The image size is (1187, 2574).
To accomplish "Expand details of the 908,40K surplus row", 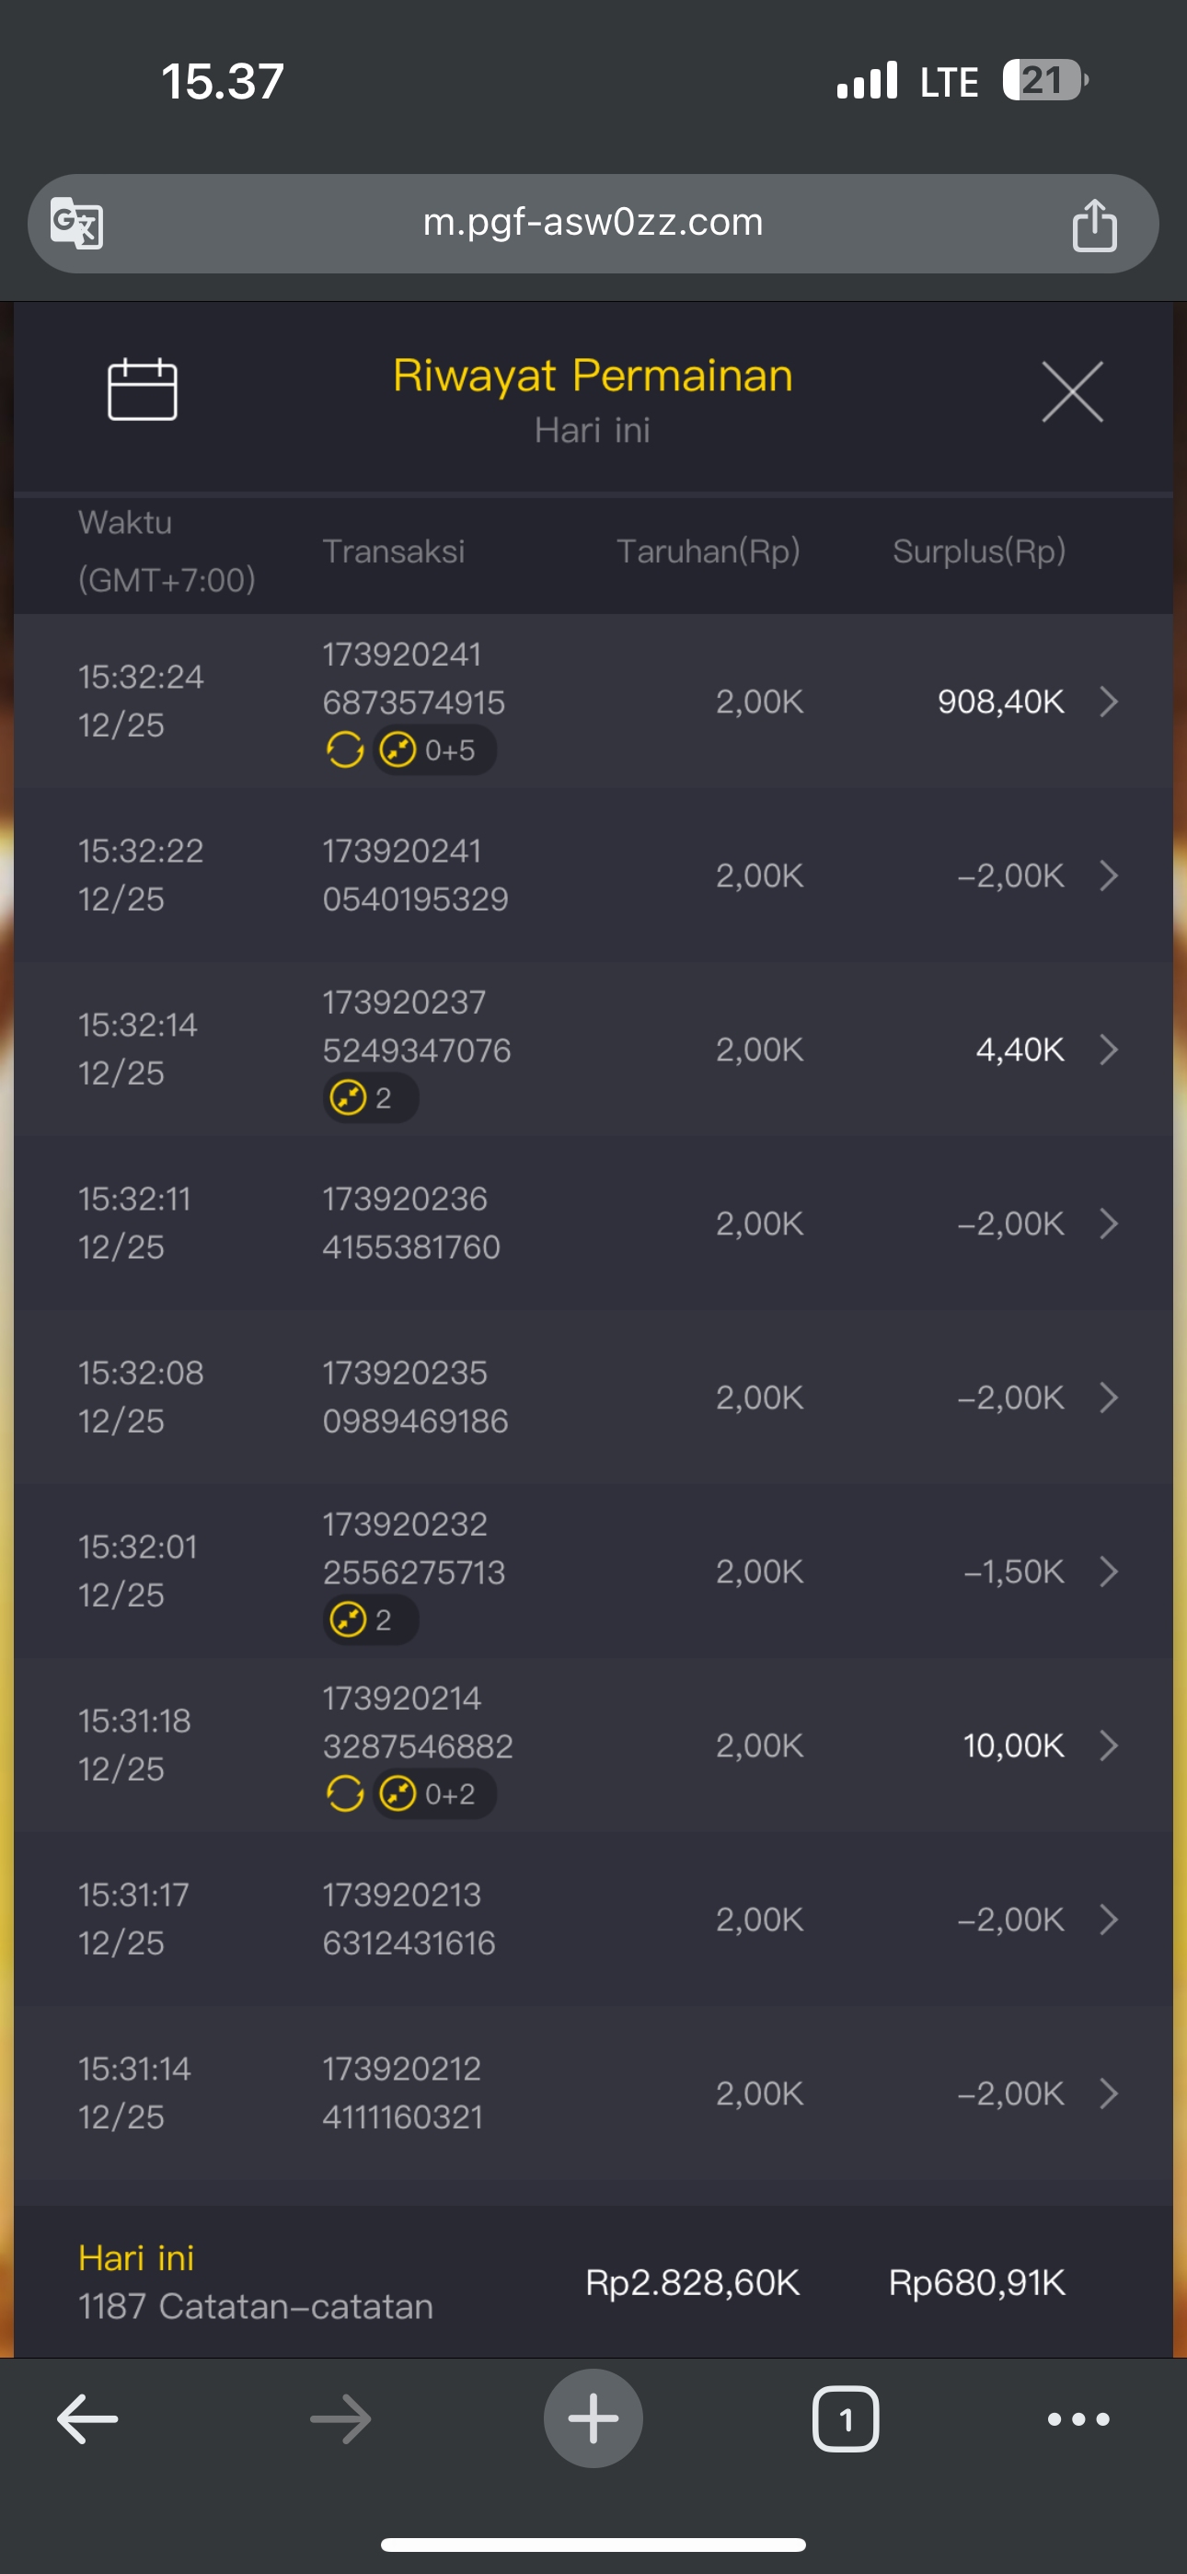I will click(x=1108, y=701).
